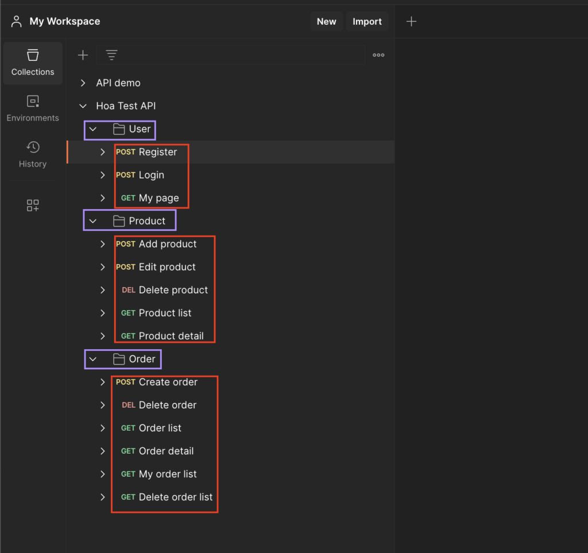Collapse the Hoa Test API collection
The height and width of the screenshot is (553, 588).
point(83,106)
